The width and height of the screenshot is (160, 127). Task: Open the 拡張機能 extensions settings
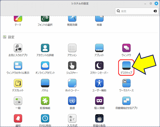45,101
